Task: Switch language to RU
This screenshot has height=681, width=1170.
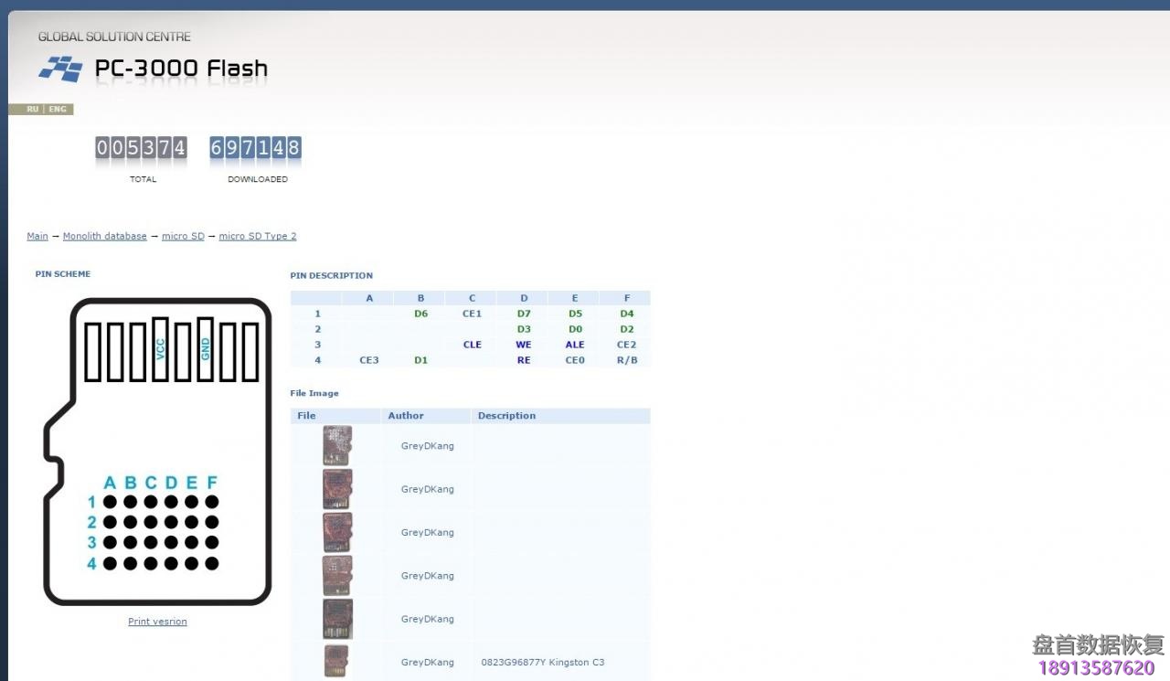Action: click(x=32, y=109)
